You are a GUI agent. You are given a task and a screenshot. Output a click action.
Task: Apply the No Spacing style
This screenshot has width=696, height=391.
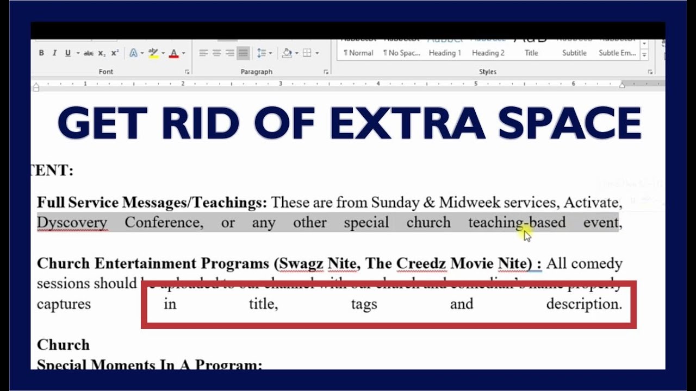(402, 49)
